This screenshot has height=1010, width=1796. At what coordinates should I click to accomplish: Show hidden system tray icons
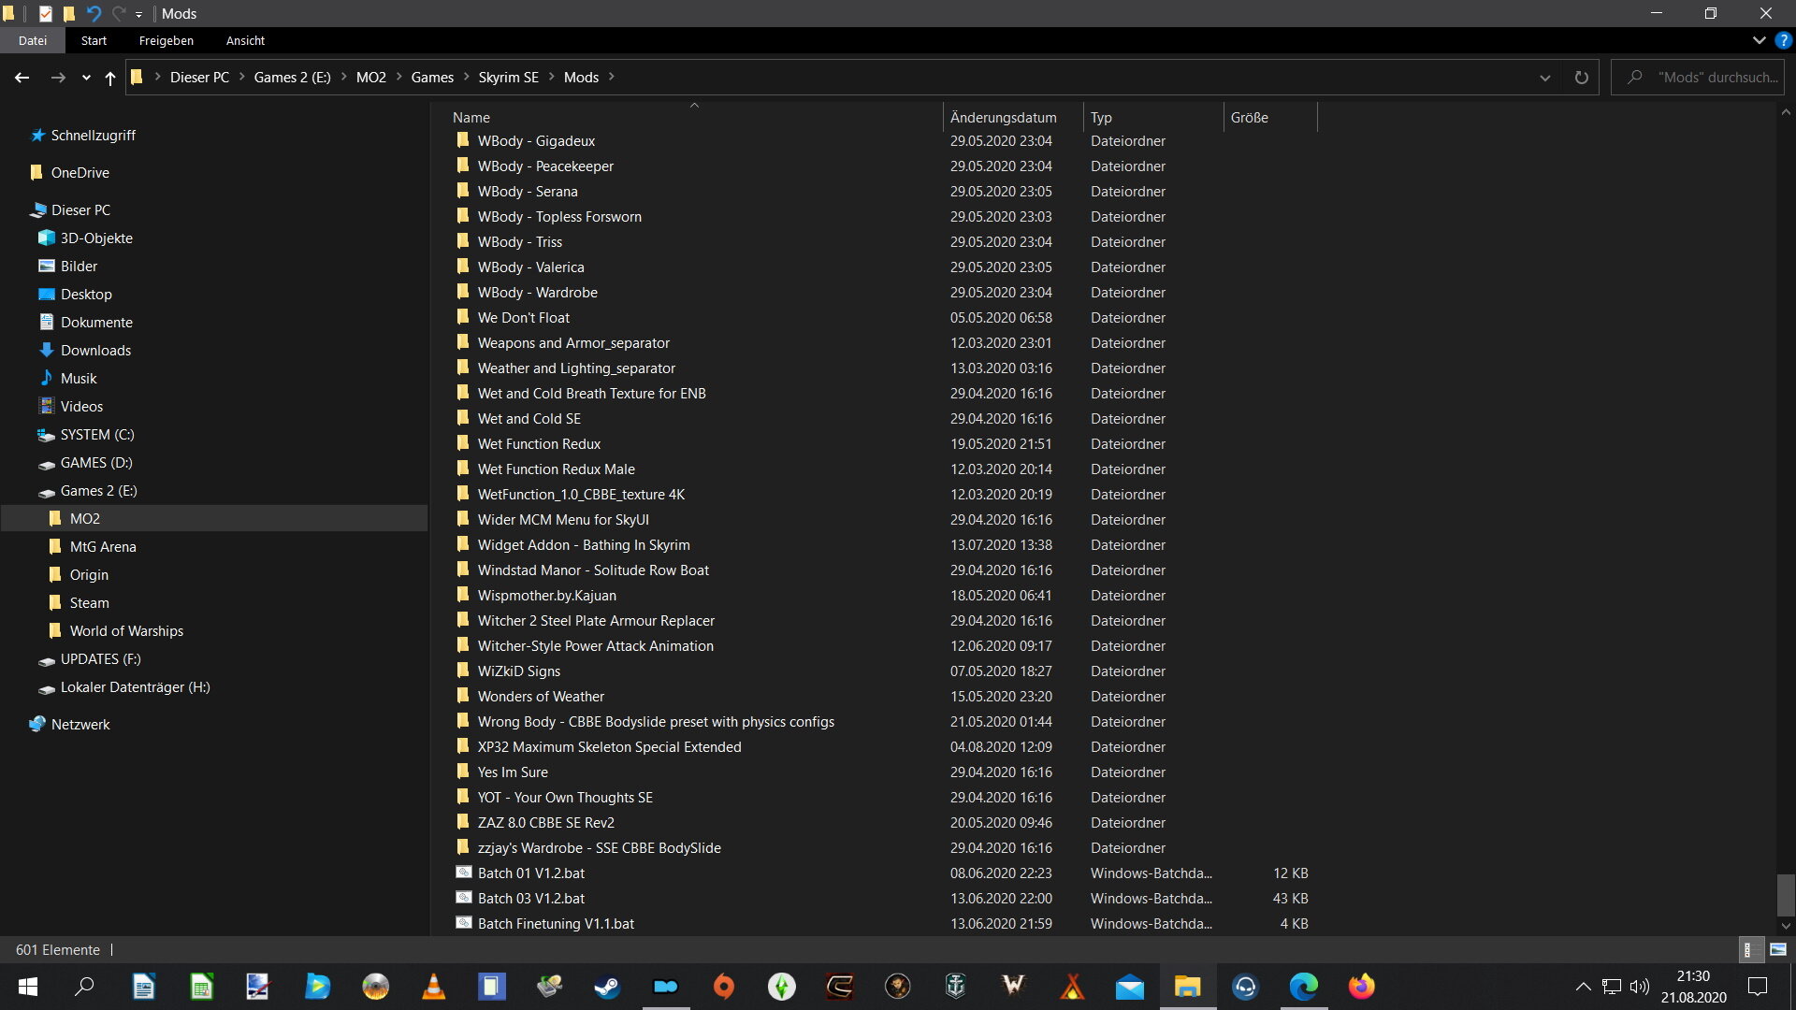point(1583,987)
